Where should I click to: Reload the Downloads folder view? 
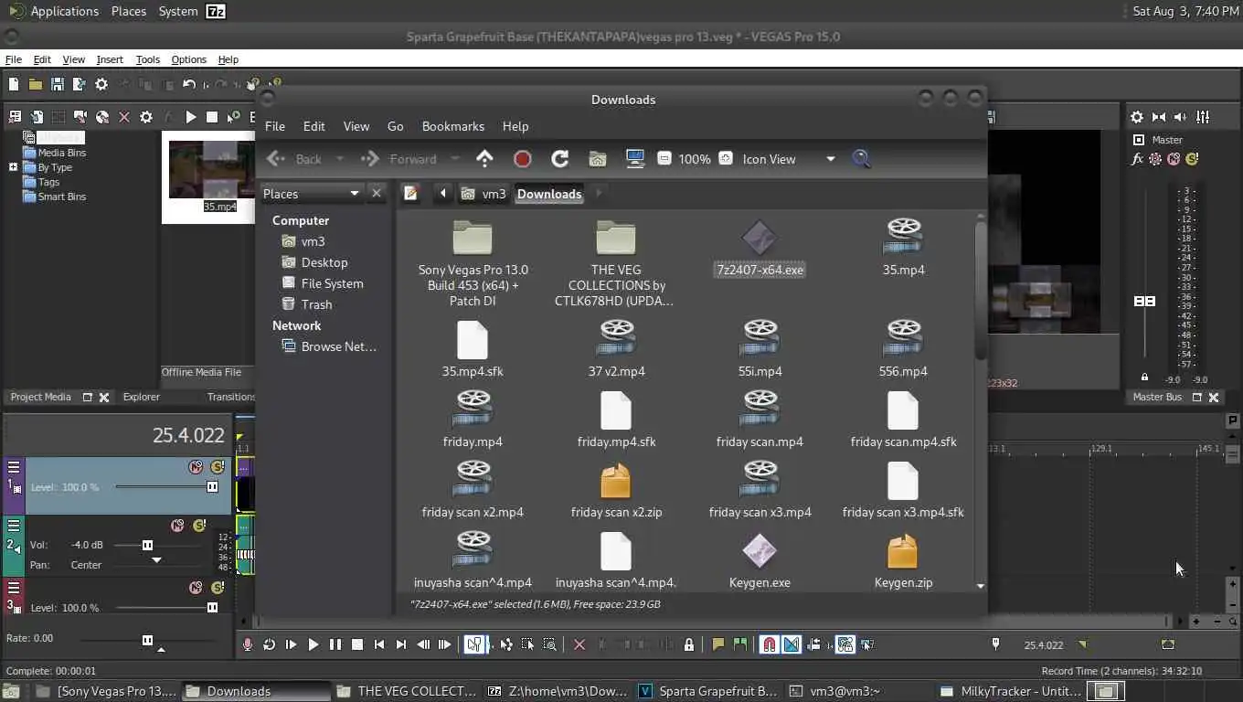tap(560, 159)
